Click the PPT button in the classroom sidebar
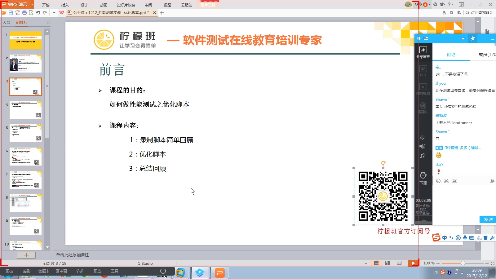 click(423, 71)
